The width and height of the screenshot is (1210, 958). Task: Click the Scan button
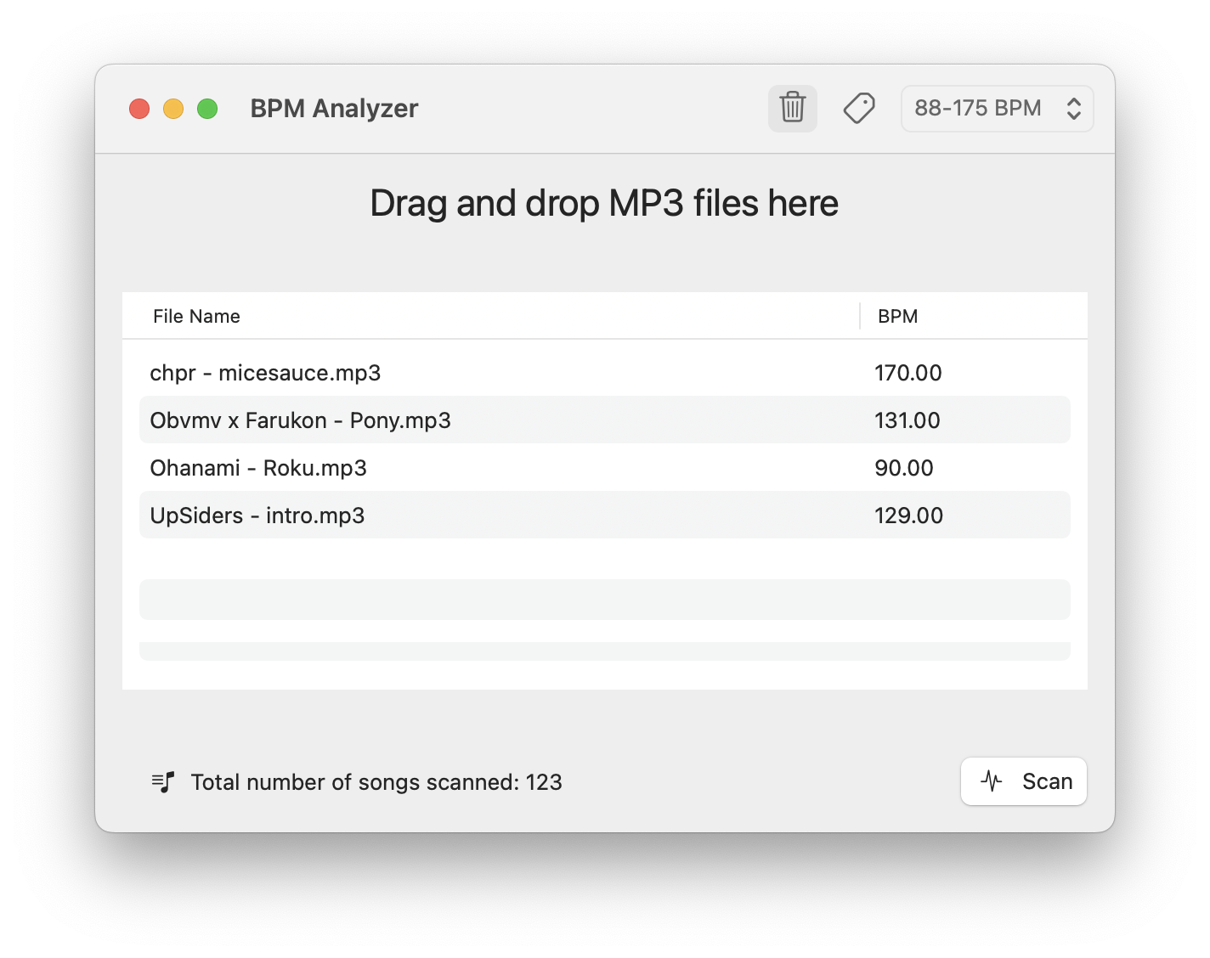click(x=1024, y=781)
